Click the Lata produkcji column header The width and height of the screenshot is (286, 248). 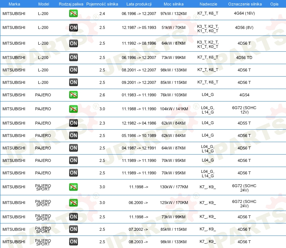(139, 4)
